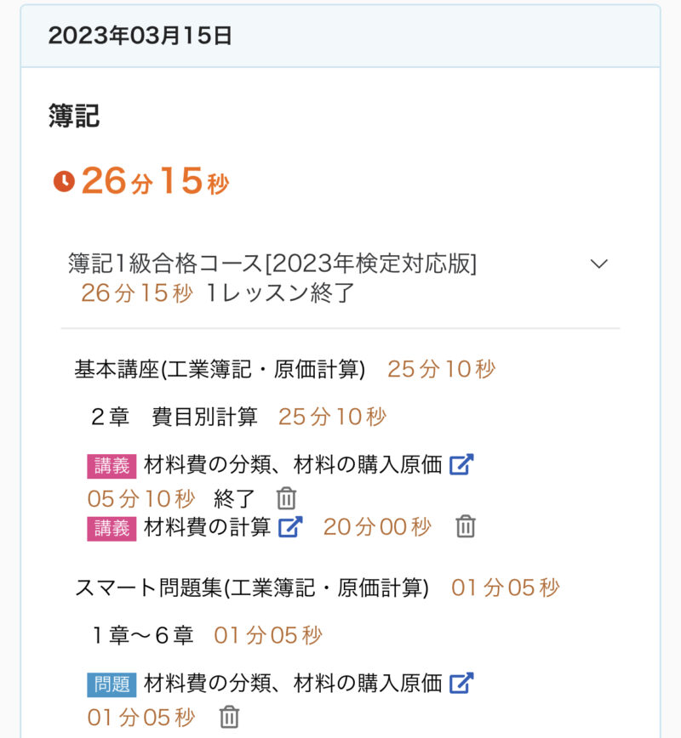
Task: Delete the 01分05秒 problem record
Action: pos(229,717)
